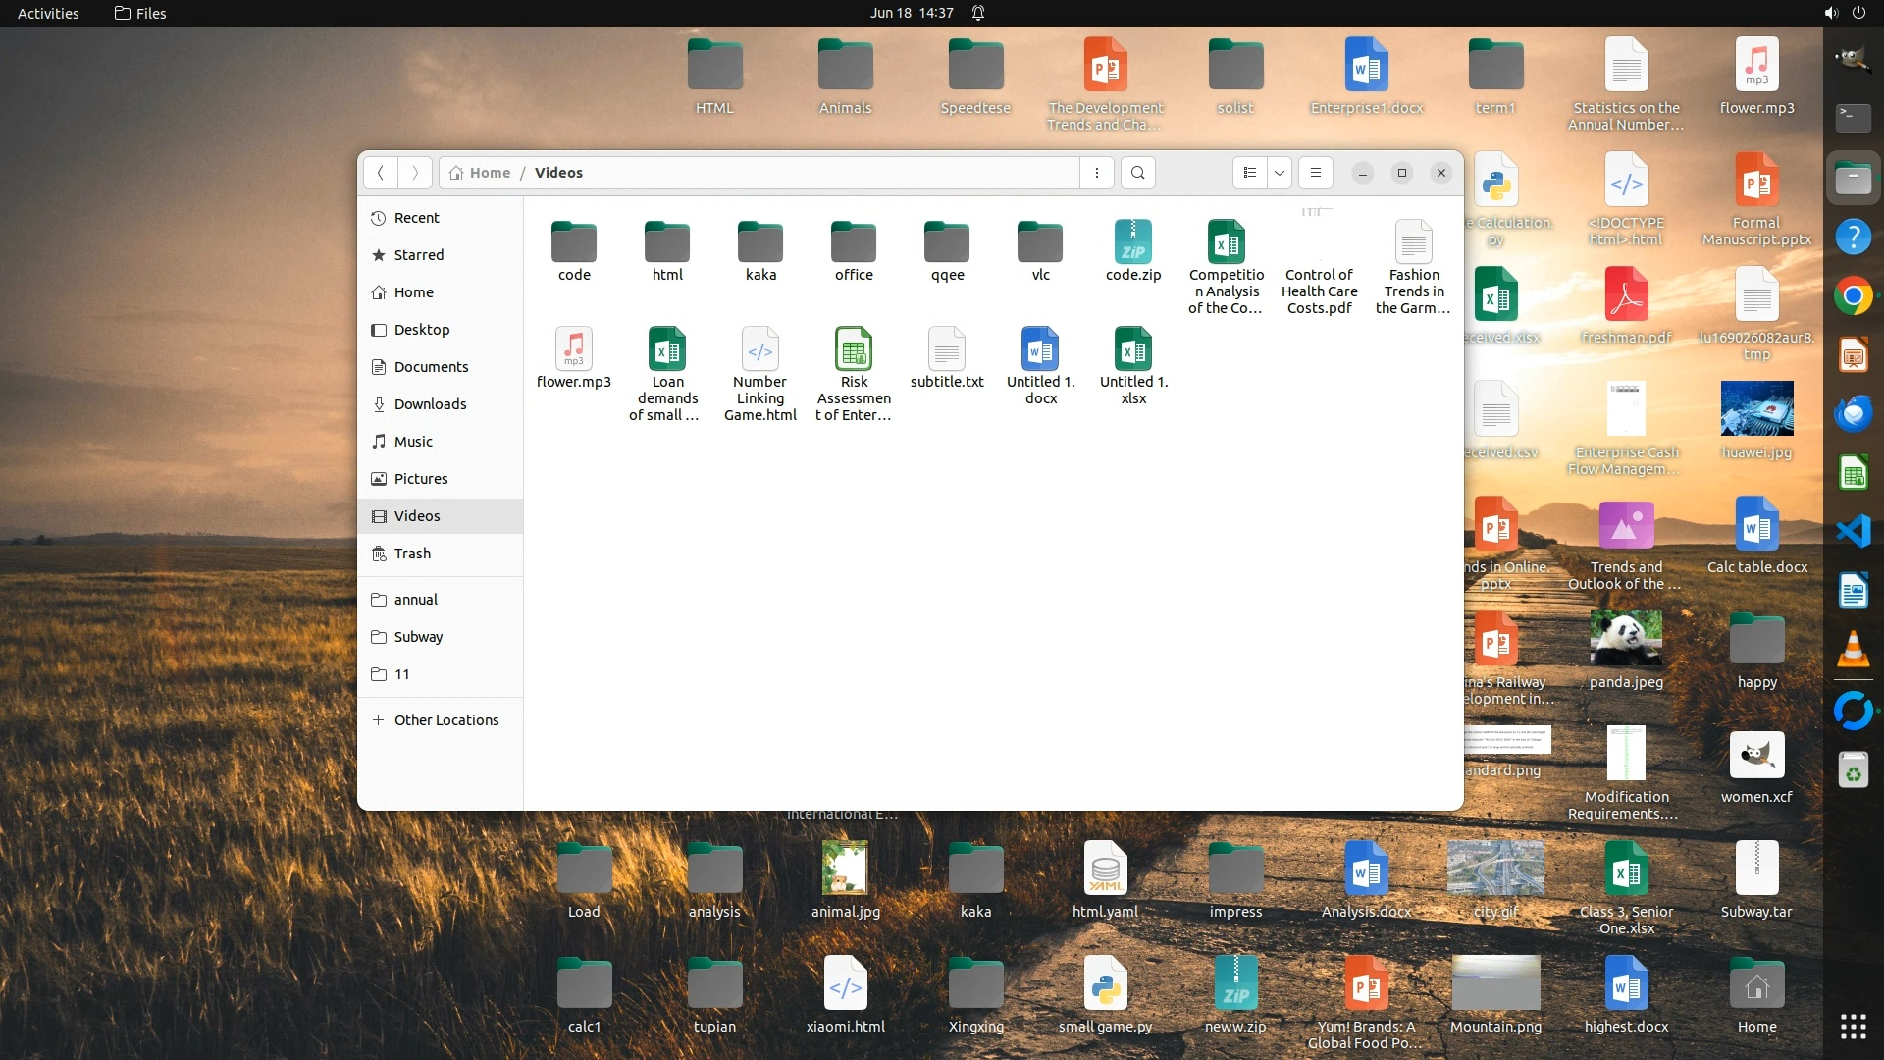Open the hamburger main menu

tap(1316, 173)
